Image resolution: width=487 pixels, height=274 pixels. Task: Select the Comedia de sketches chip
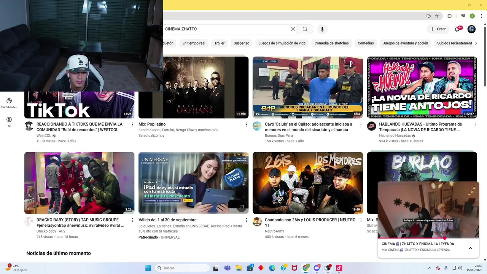(331, 43)
